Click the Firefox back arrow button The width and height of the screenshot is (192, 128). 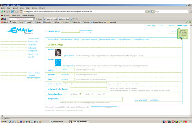(x=3, y=12)
